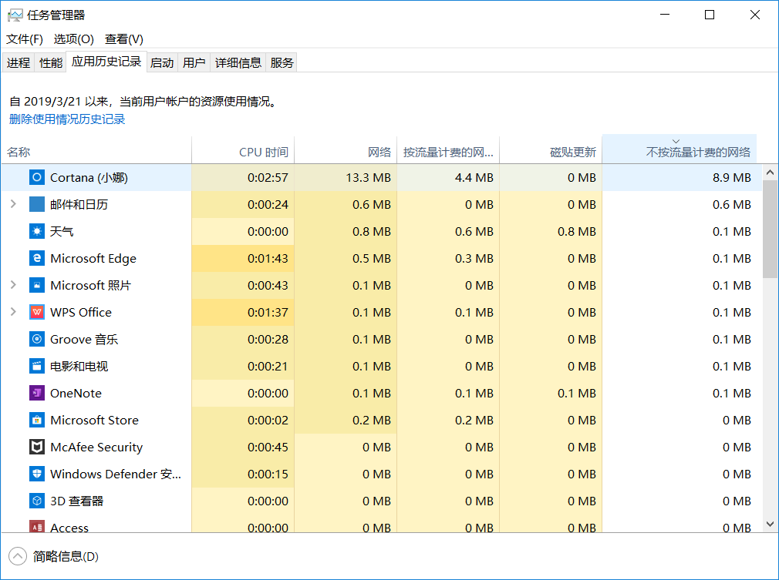Open the 文件(F) menu
The image size is (779, 580).
(25, 39)
